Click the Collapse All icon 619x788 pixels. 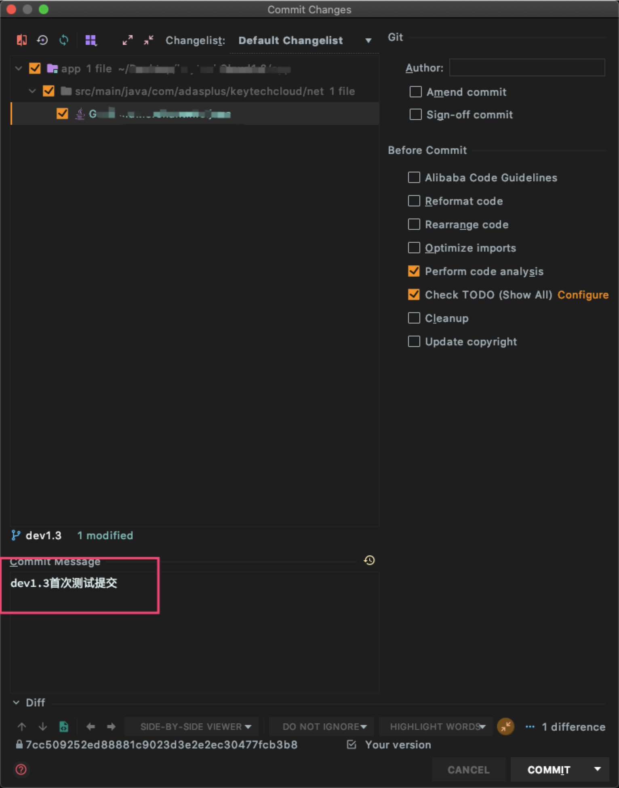[149, 40]
